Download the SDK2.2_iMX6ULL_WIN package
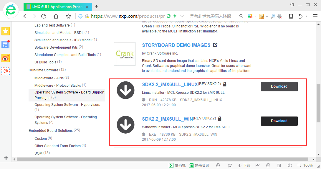 pyautogui.click(x=279, y=121)
